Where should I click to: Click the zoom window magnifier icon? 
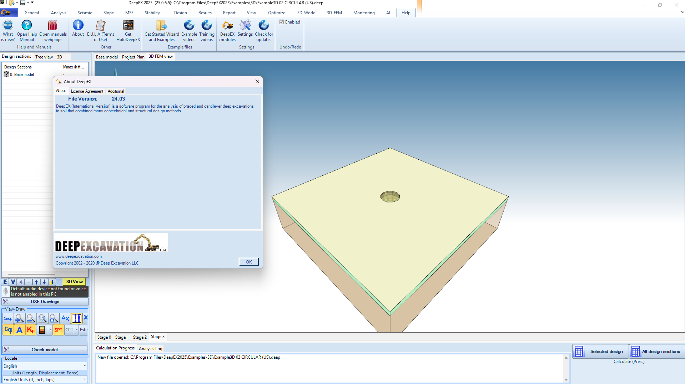54,318
